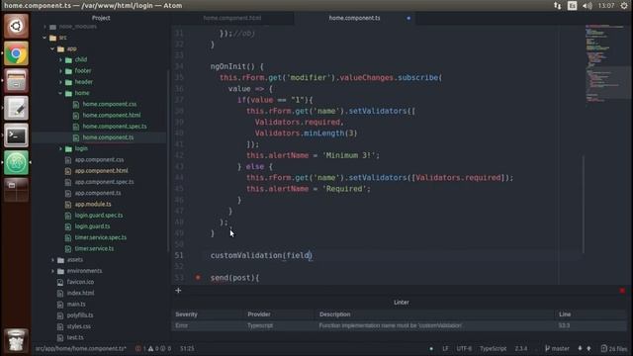Open Terminal from dock
Screen dimensions: 633x356
coord(16,135)
